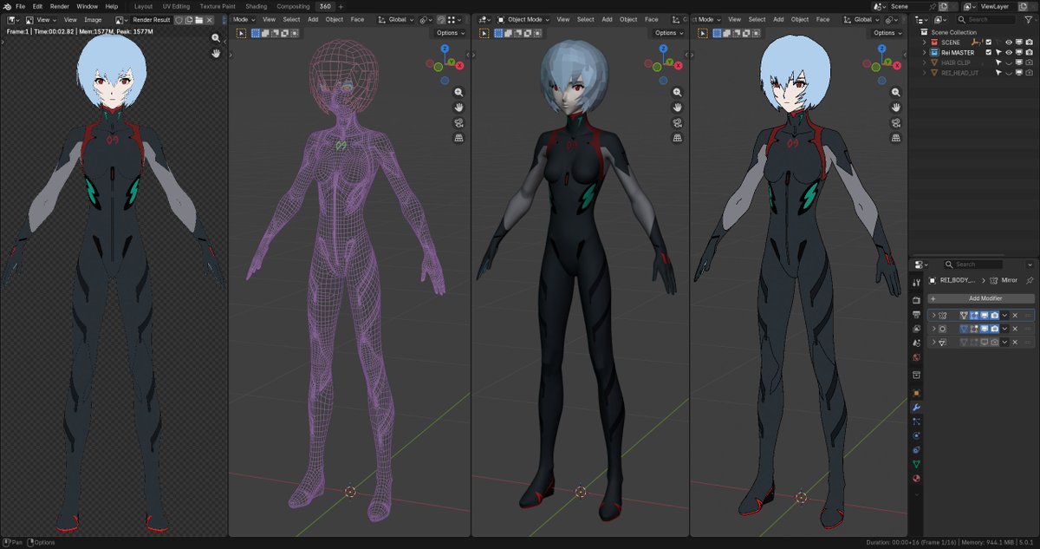Open the Image menu in render panel

click(x=93, y=19)
